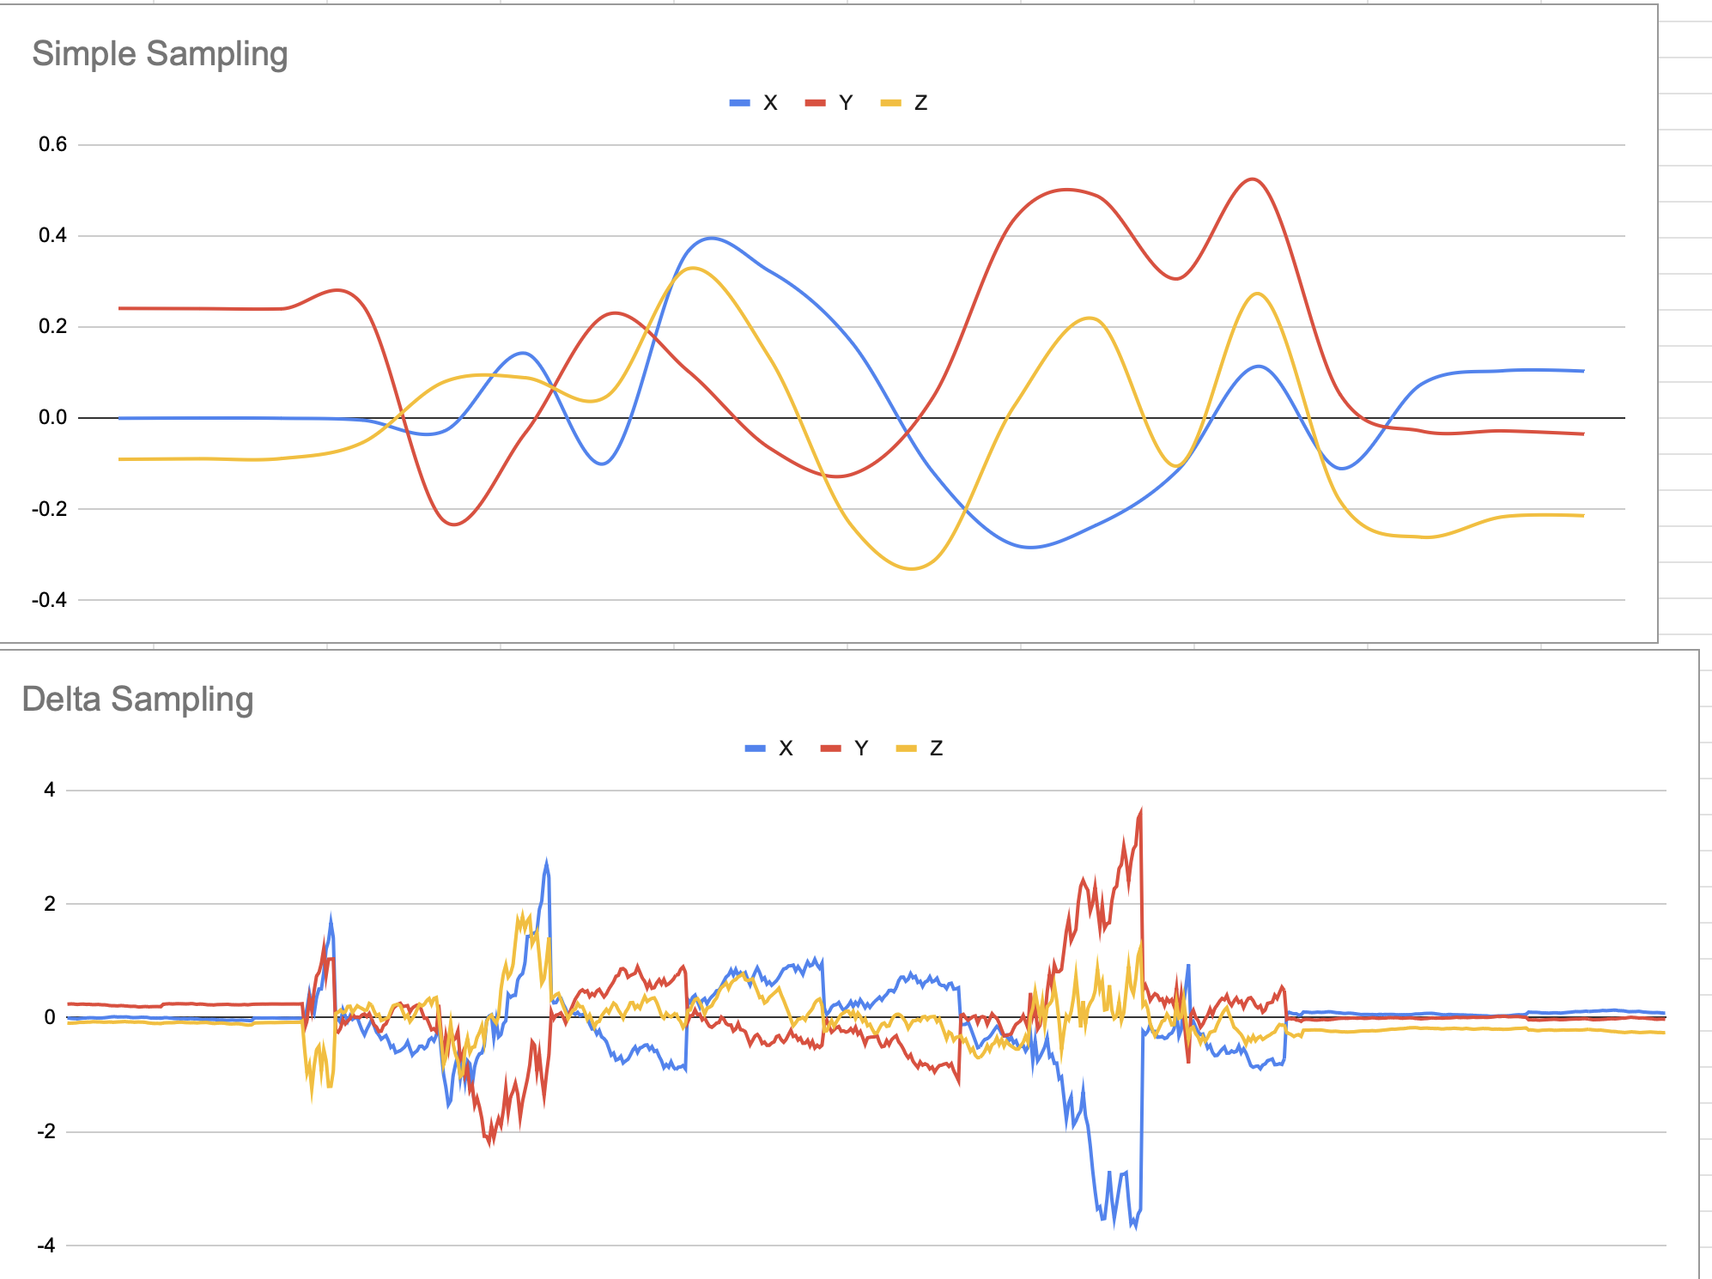Click red Y legend swatch in Delta Sampling
Viewport: 1712px width, 1279px height.
pos(830,749)
